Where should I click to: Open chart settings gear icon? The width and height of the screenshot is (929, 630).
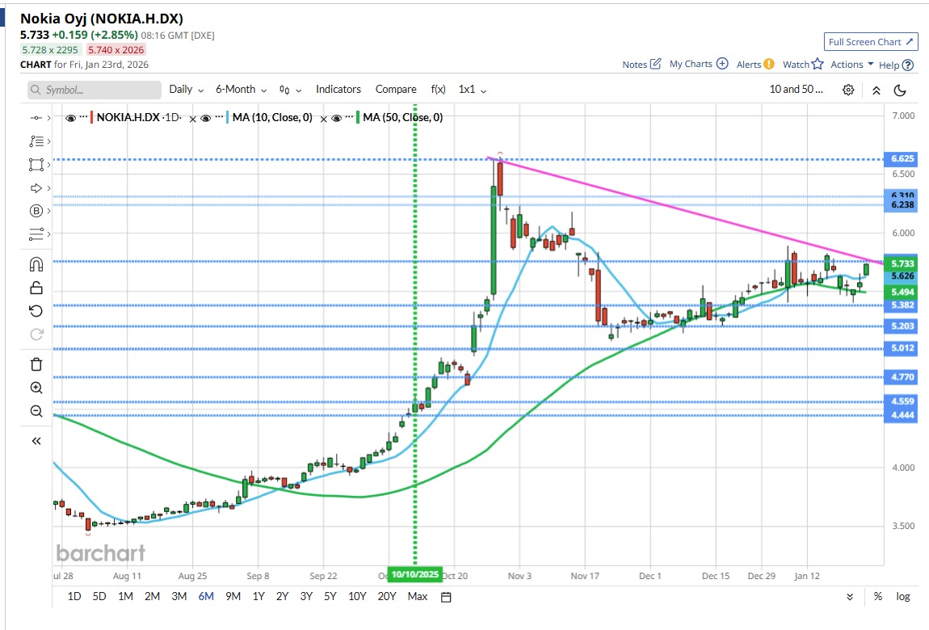pos(848,90)
